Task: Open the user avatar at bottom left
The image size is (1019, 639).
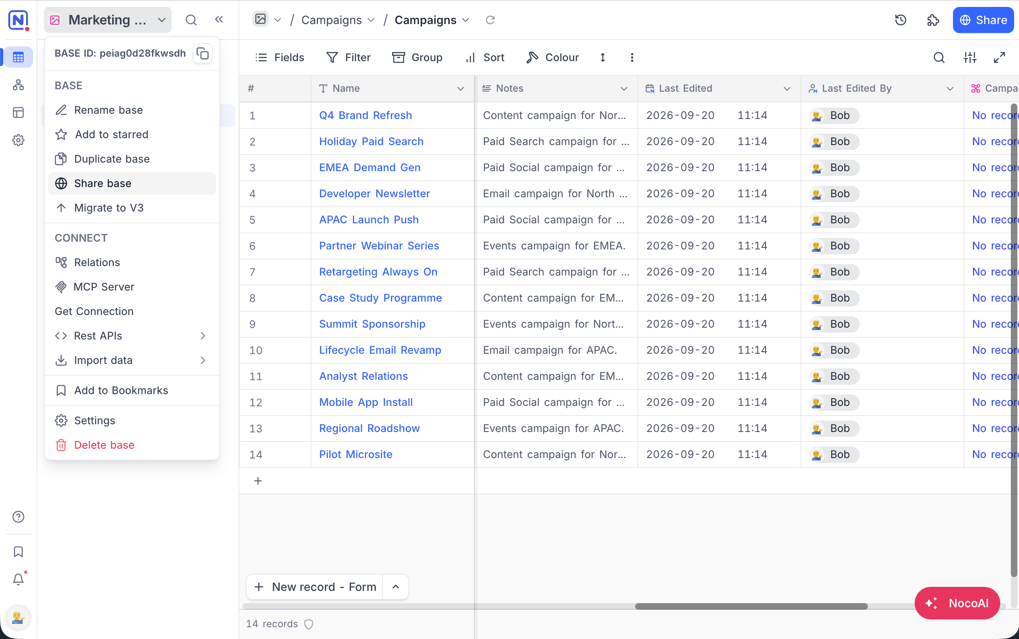Action: pos(18,617)
